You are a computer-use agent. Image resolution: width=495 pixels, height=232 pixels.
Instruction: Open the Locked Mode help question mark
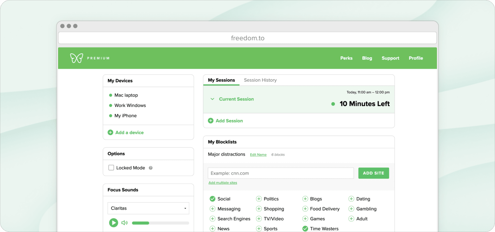pyautogui.click(x=150, y=168)
